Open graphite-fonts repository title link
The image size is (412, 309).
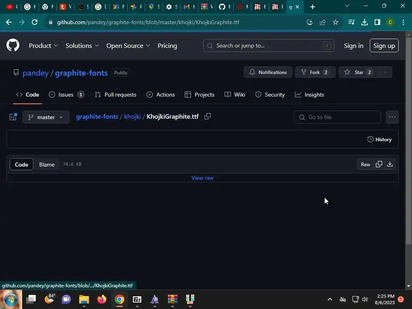[81, 73]
